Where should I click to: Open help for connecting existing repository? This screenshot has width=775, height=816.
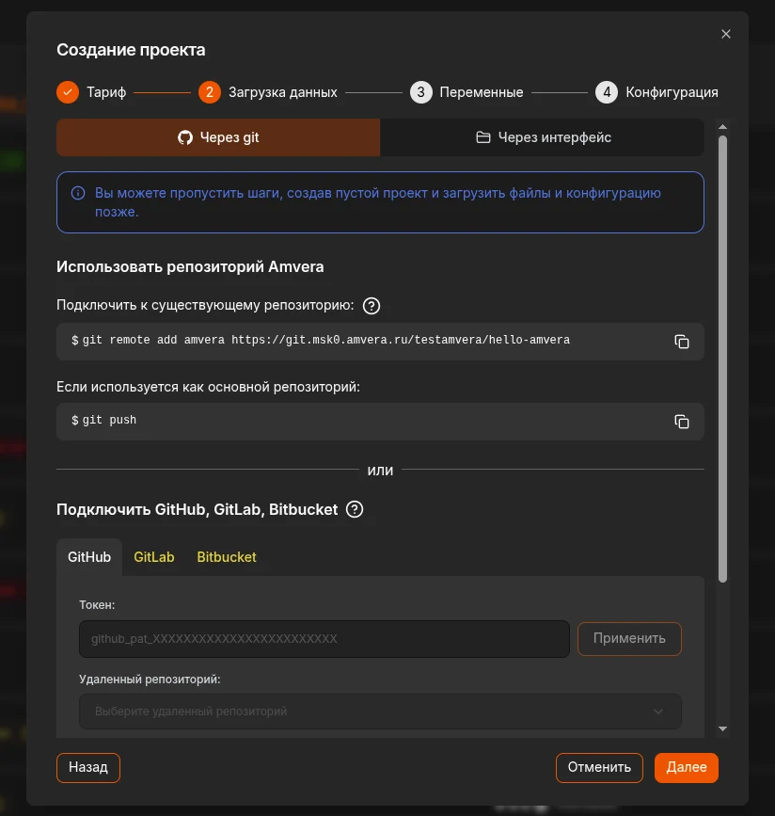371,306
